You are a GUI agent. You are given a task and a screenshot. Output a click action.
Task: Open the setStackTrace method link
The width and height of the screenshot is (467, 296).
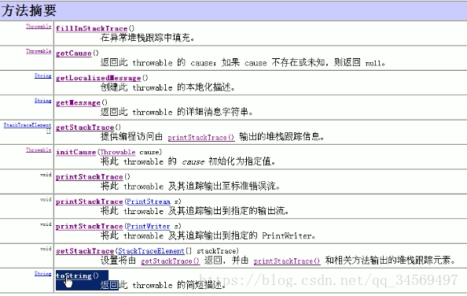pos(85,251)
